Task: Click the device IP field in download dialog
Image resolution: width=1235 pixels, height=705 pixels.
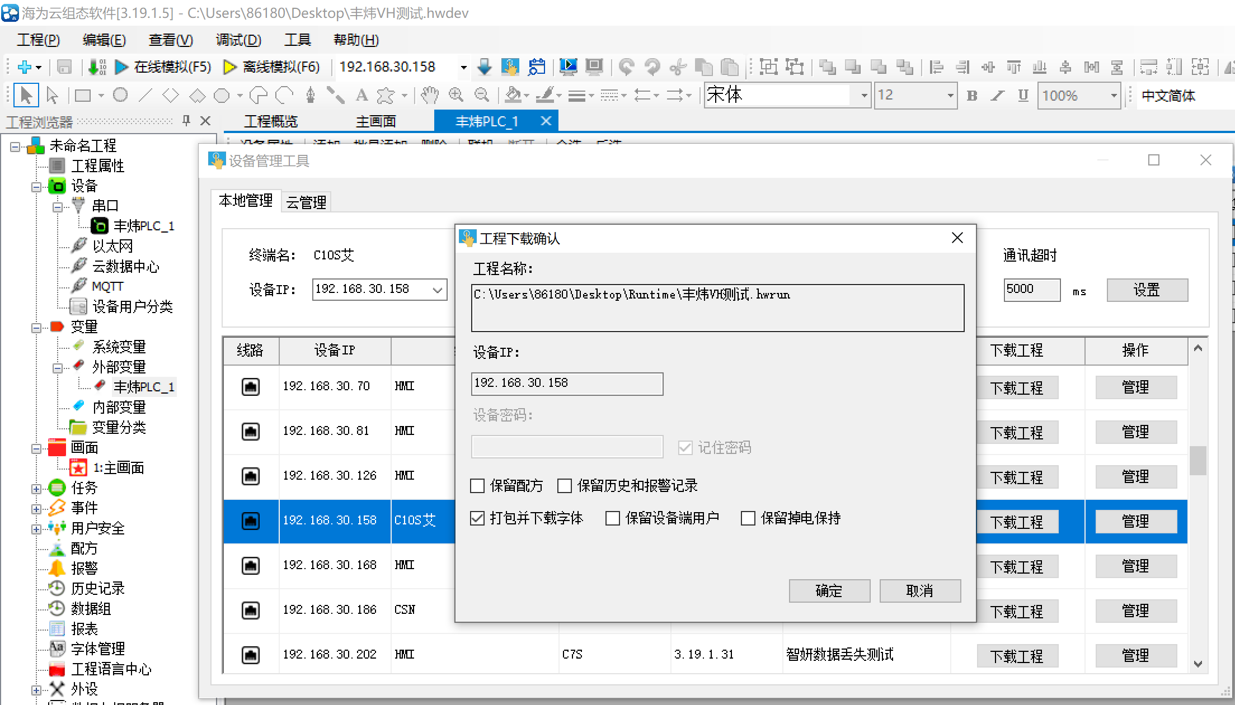Action: tap(567, 384)
